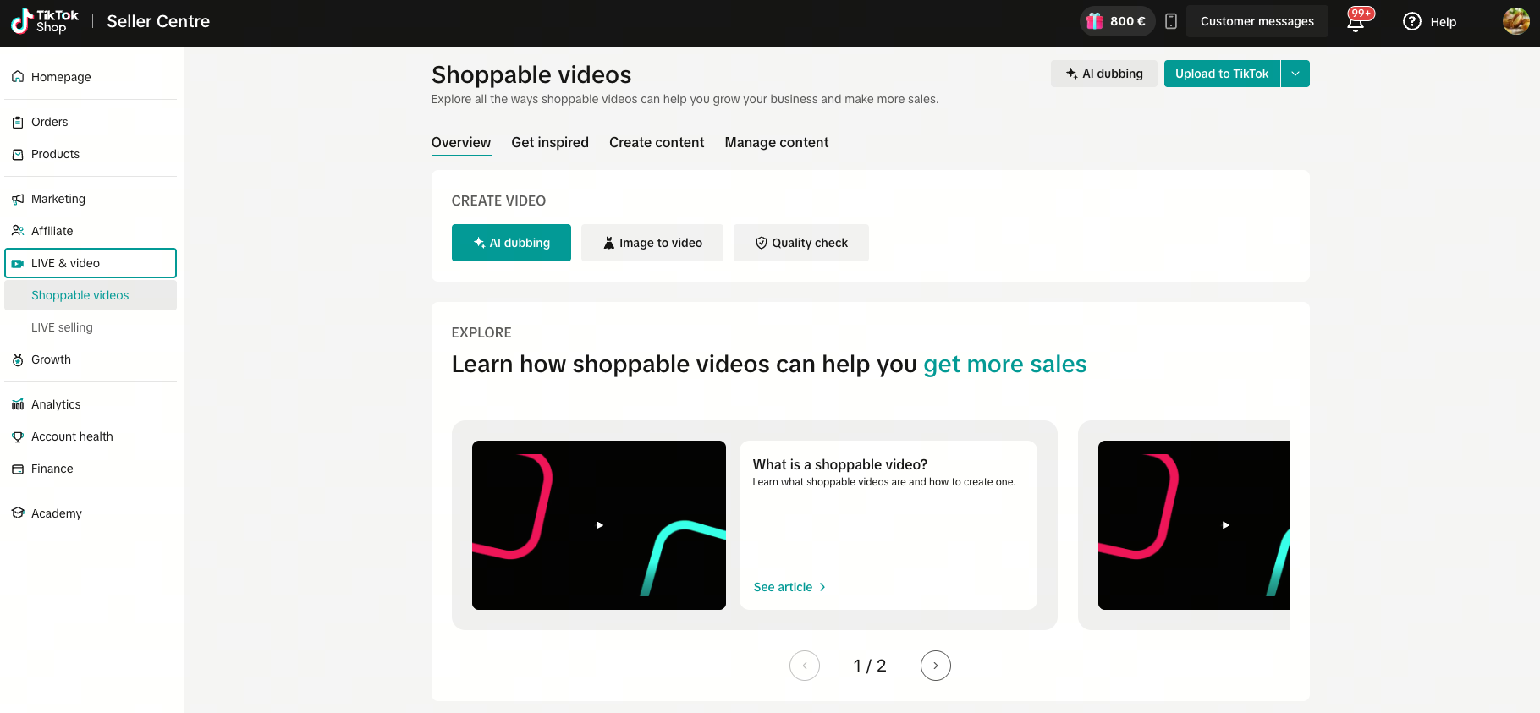Click the Finance card icon
This screenshot has height=713, width=1540.
click(x=18, y=469)
